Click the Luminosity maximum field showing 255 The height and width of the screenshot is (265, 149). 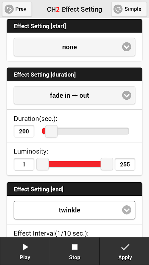125,164
